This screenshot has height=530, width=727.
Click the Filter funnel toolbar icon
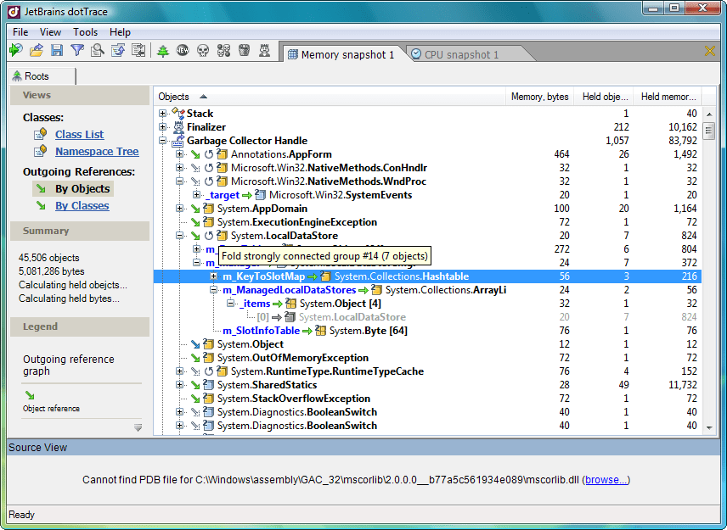coord(77,52)
